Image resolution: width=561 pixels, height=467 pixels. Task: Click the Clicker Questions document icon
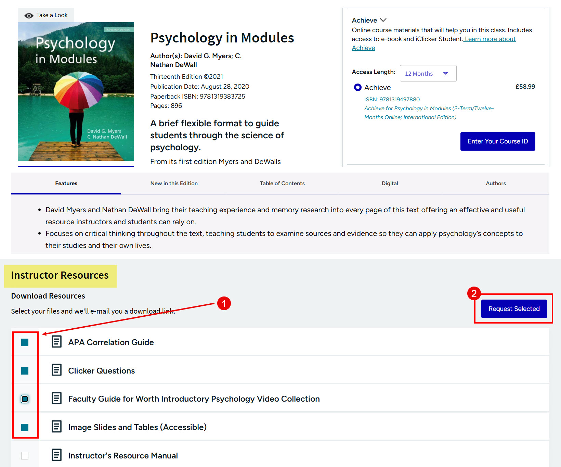[x=56, y=370]
